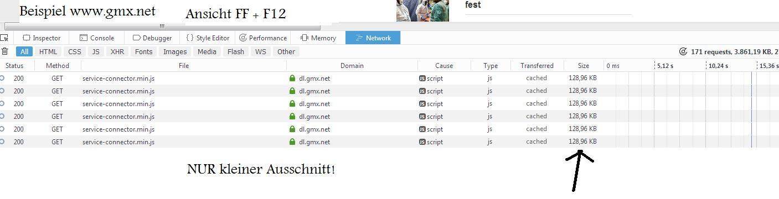
Task: Click the Performance gauge icon
Action: click(243, 38)
